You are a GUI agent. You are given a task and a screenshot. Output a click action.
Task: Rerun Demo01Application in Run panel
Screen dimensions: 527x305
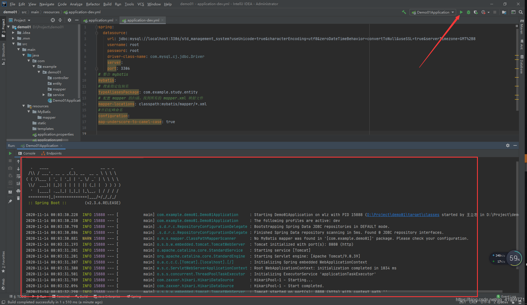coord(10,153)
